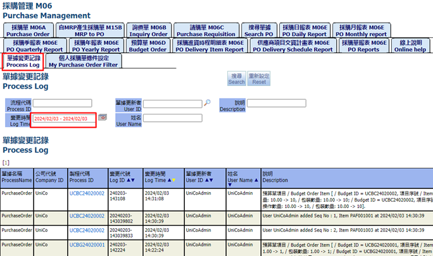Sort User Name column ascending arrow
The height and width of the screenshot is (256, 433).
coord(256,180)
